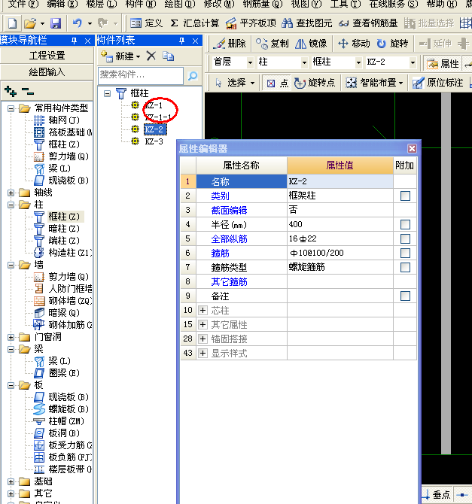The height and width of the screenshot is (504, 472).
Task: Click collapse-all minus icon in navigation panel
Action: point(28,91)
